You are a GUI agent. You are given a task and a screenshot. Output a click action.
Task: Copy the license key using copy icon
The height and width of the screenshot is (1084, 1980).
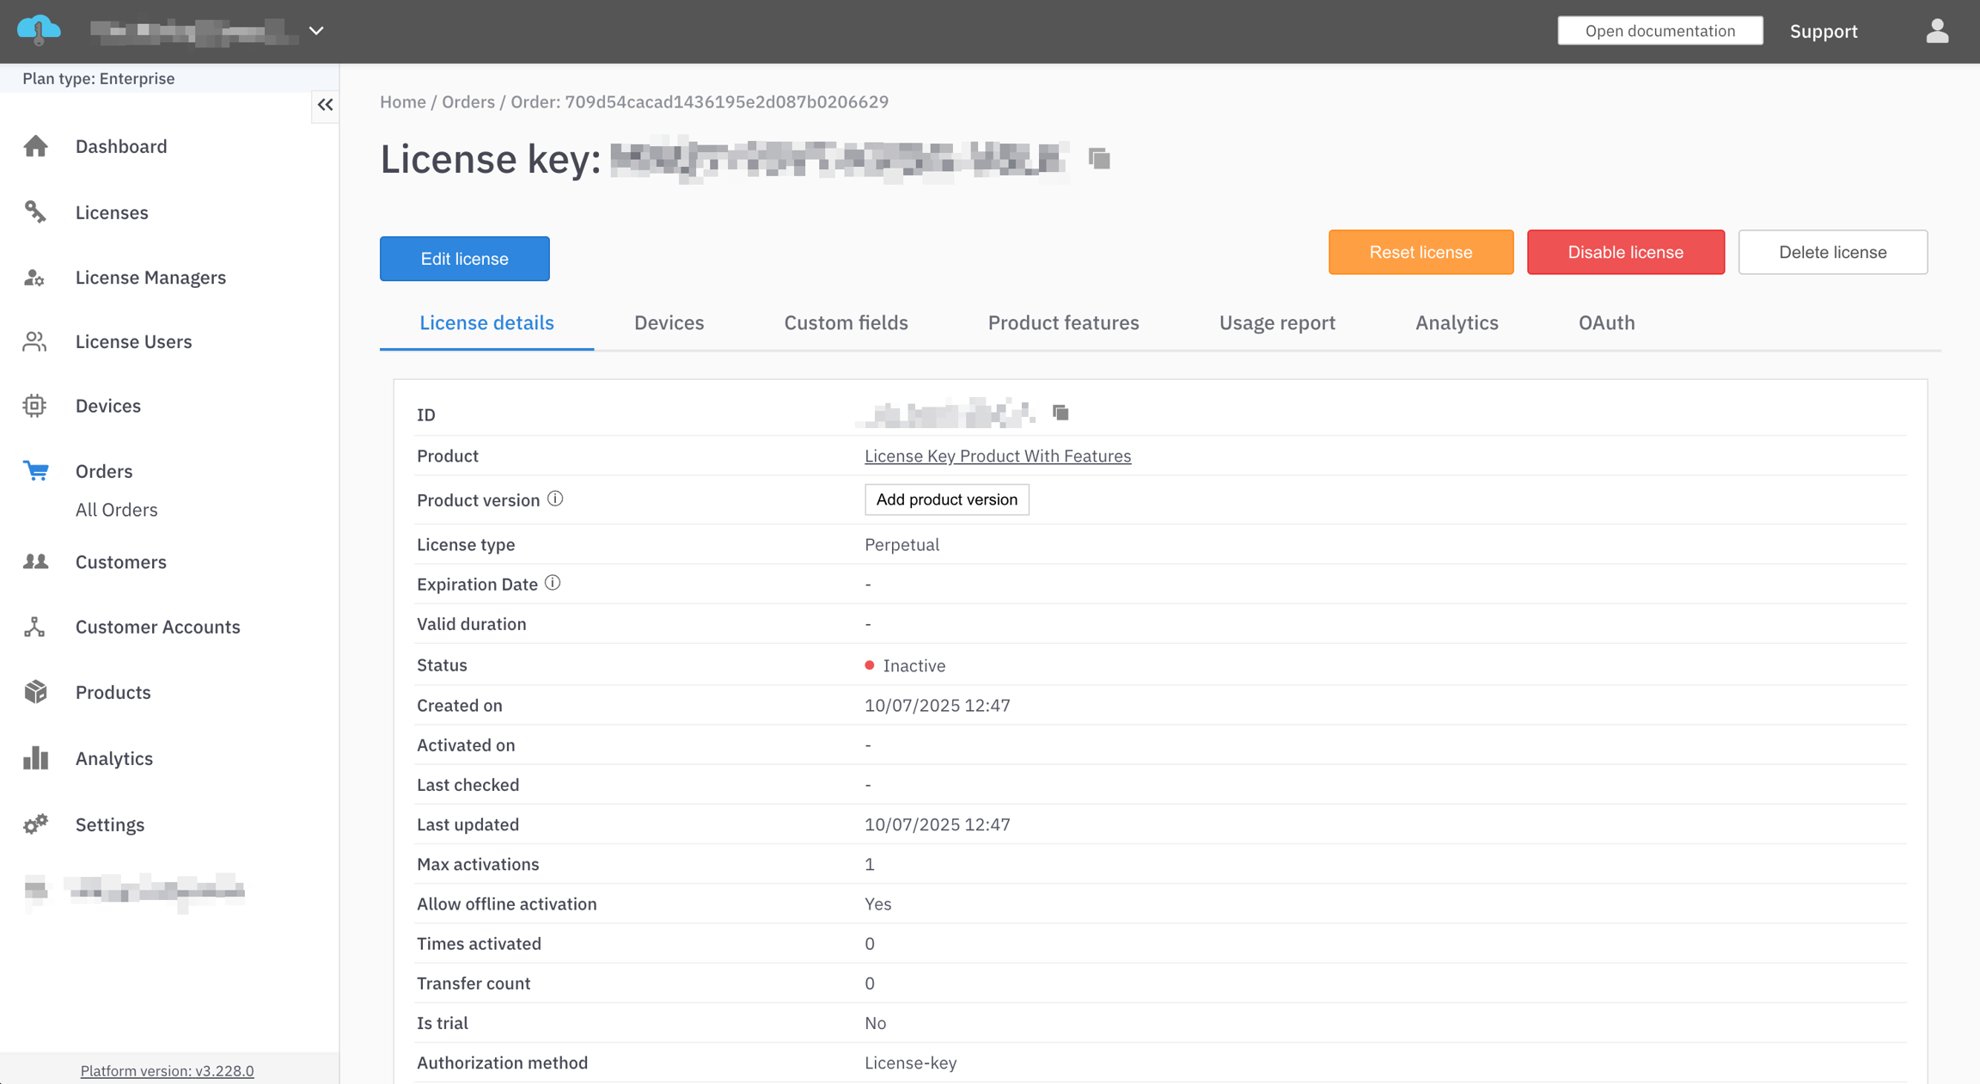pos(1099,158)
